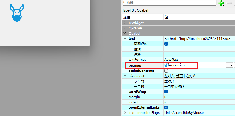Select the textFormat AutoText value
The width and height of the screenshot is (235, 116).
pos(171,60)
